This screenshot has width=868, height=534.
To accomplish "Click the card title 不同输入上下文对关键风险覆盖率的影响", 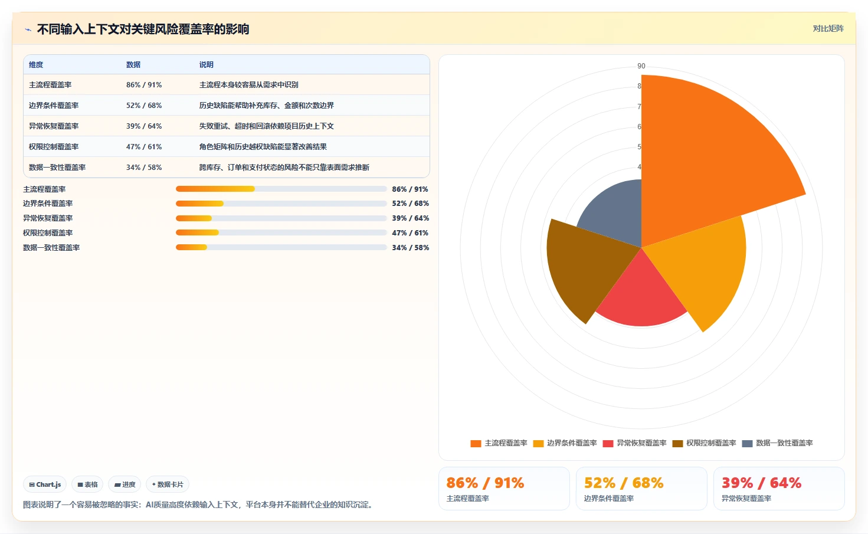I will tap(143, 30).
